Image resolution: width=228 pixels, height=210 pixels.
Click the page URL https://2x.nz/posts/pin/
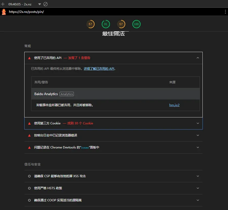(26, 12)
